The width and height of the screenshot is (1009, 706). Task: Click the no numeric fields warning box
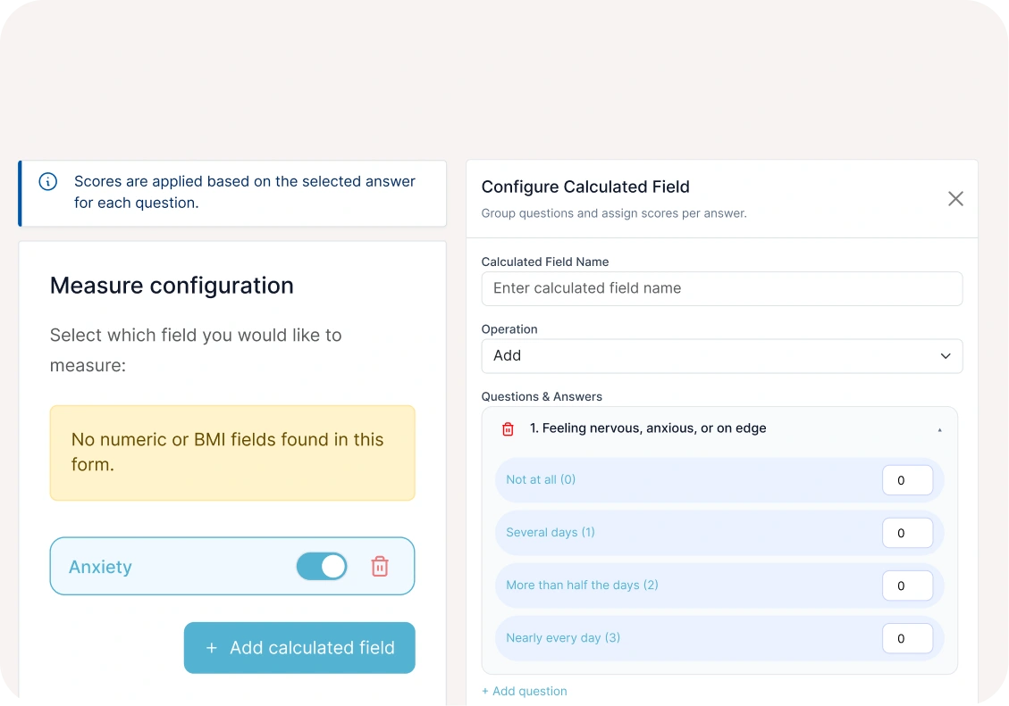click(232, 453)
